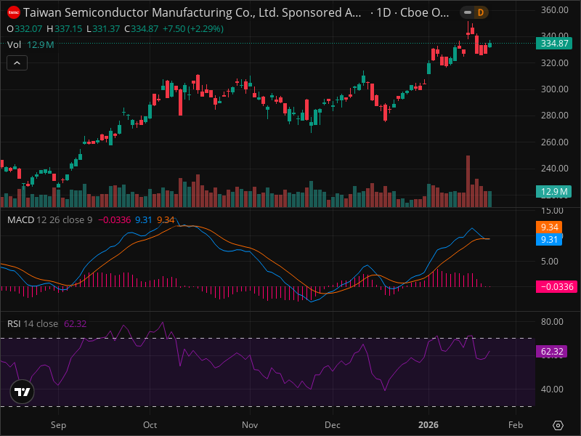The height and width of the screenshot is (436, 581).
Task: Click the Dec time axis label
Action: 333,425
